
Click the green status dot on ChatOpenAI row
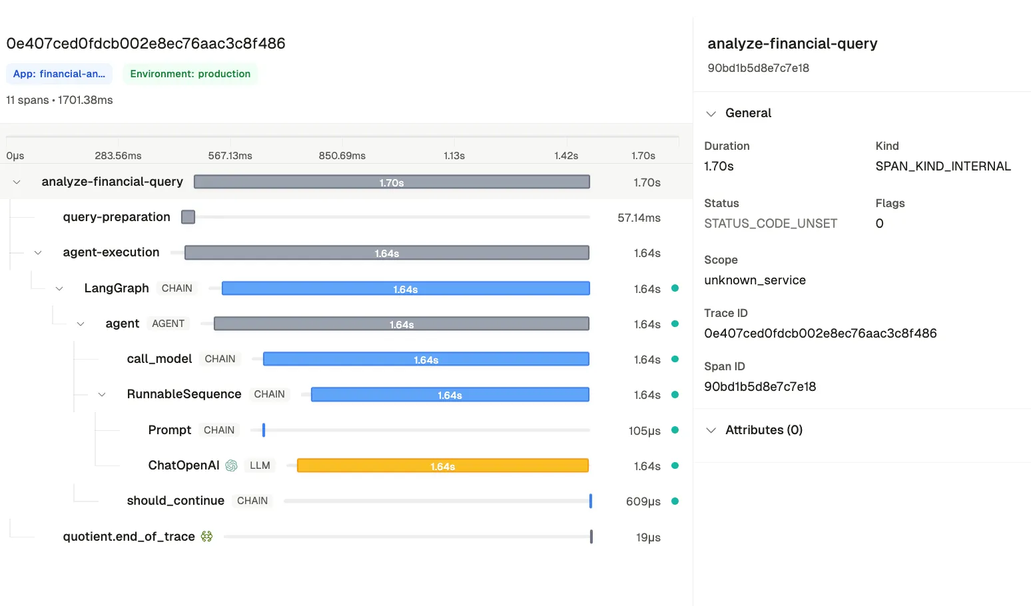[675, 465]
